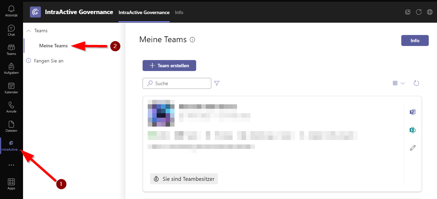
Task: Open team's SharePoint site icon
Action: 413,130
